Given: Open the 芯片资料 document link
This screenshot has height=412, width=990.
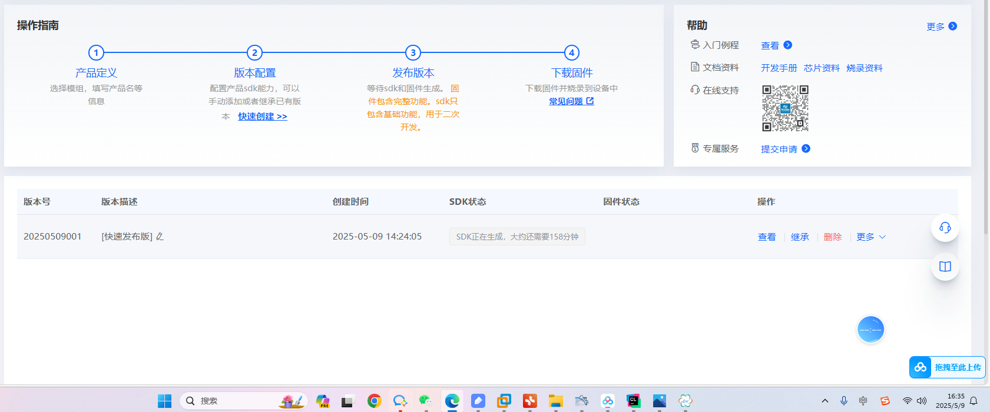Looking at the screenshot, I should [822, 68].
